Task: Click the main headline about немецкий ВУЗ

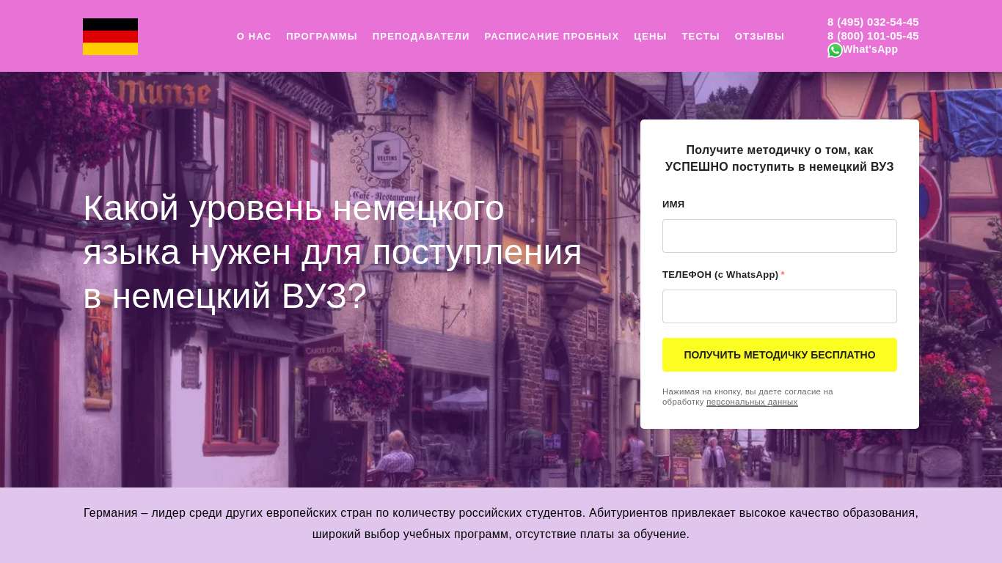Action: coord(332,252)
